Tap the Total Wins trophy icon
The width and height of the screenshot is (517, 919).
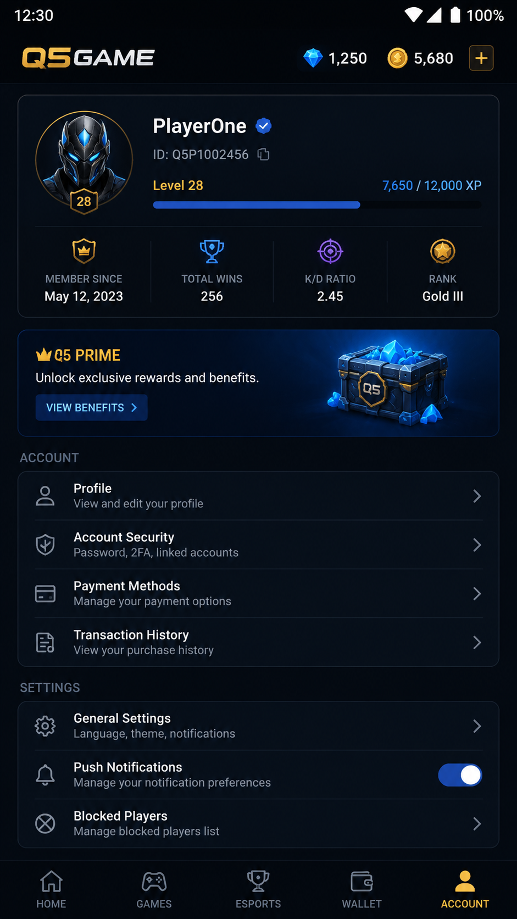point(212,251)
